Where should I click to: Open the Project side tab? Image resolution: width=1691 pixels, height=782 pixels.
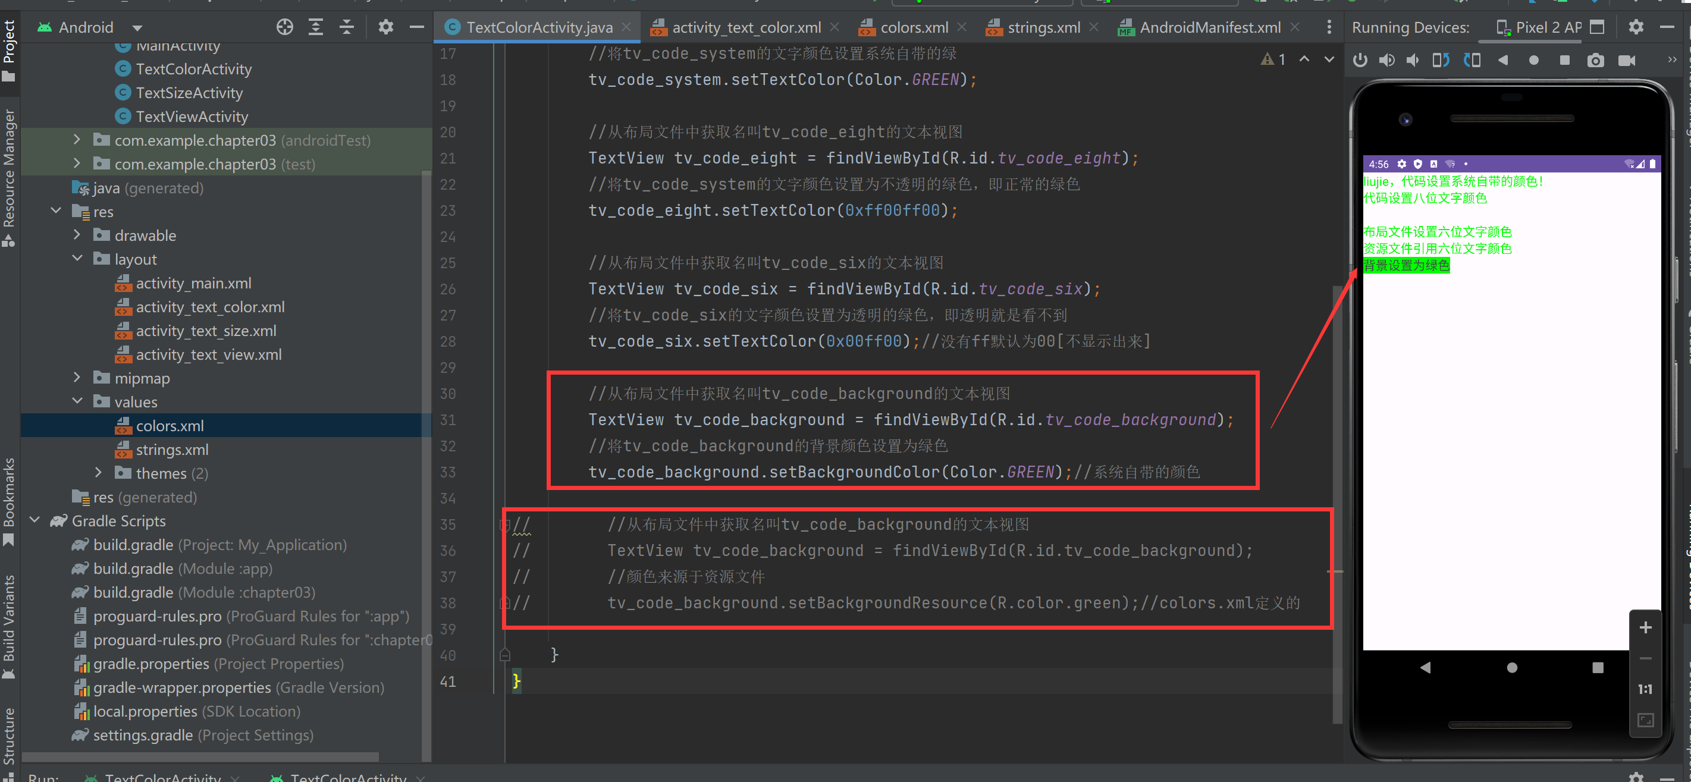click(8, 50)
